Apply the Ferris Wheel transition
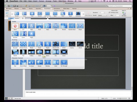 tap(23, 62)
